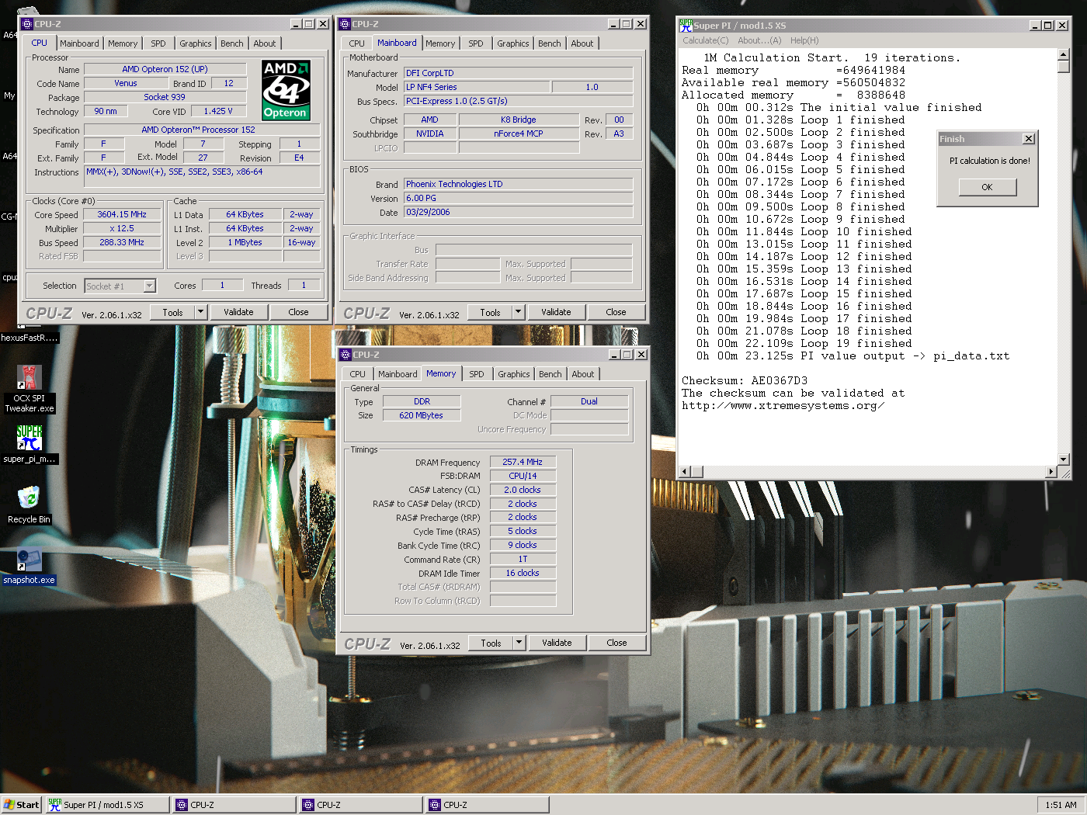The width and height of the screenshot is (1087, 815).
Task: Switch to CPU tab in Memory window
Action: click(357, 374)
